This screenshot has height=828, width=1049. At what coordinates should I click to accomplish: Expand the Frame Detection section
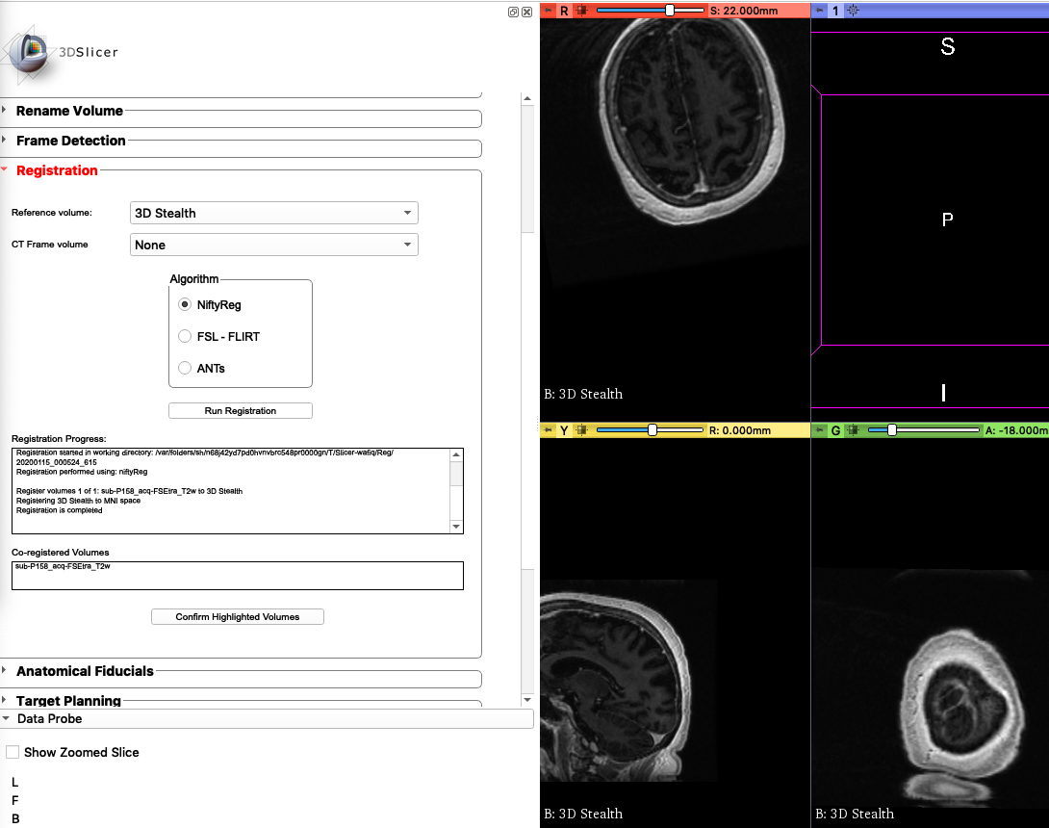(x=71, y=141)
